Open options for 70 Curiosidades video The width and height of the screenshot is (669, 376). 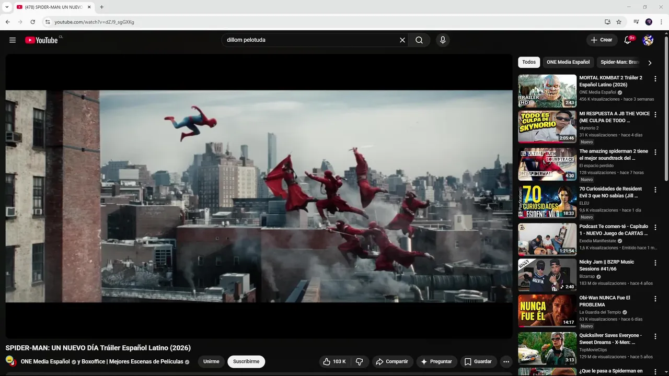point(655,190)
